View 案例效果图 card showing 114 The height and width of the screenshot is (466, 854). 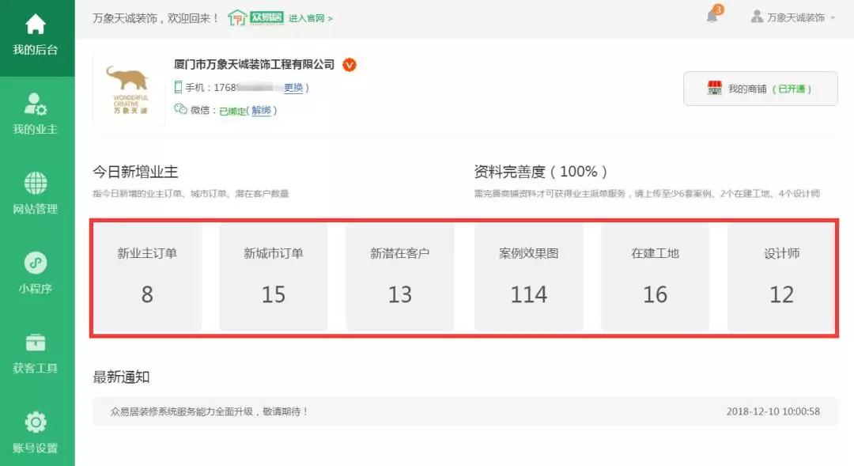click(528, 277)
